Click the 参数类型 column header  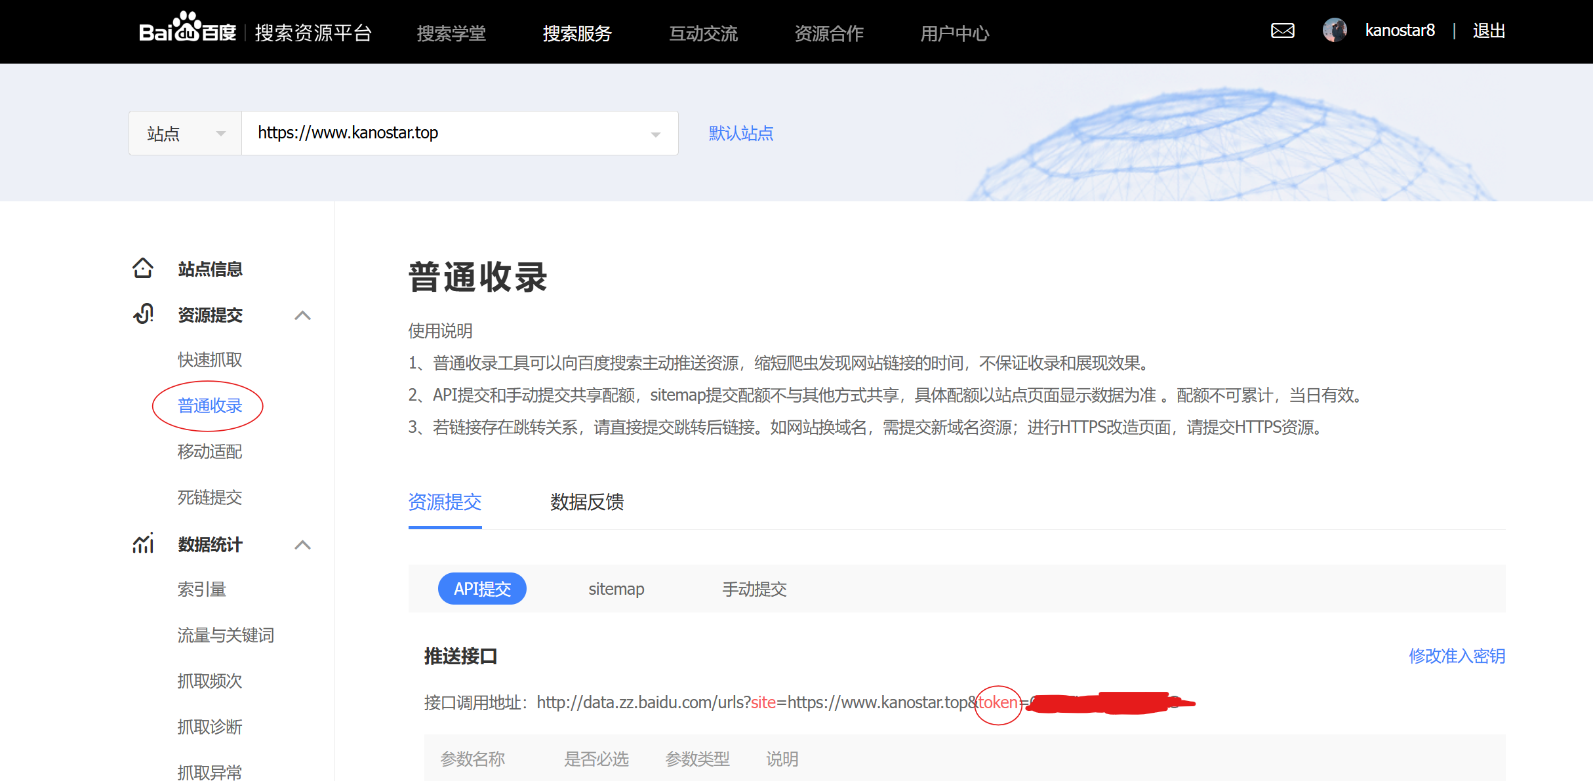(x=698, y=759)
